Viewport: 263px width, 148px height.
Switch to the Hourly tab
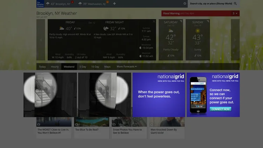tap(55, 67)
